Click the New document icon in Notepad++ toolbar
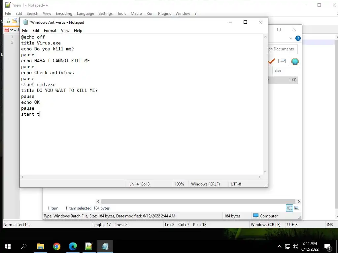This screenshot has width=338, height=253. pyautogui.click(x=7, y=21)
